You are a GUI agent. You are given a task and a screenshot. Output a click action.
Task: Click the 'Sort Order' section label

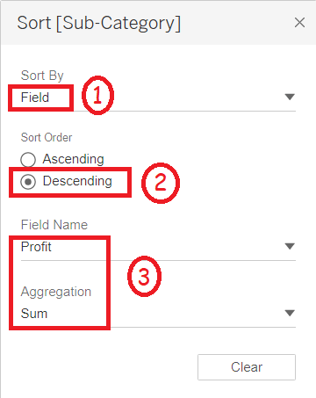(47, 137)
